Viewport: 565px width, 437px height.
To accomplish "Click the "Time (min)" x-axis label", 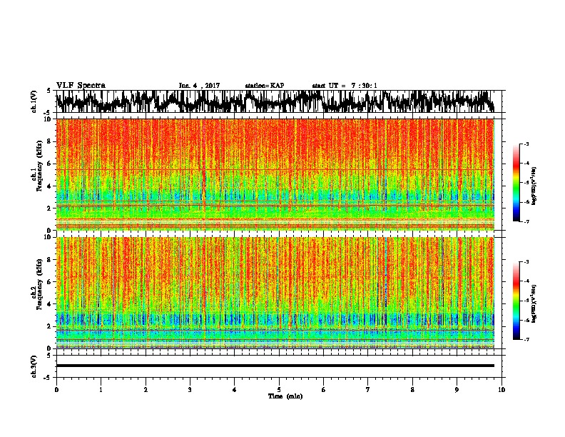I will point(285,396).
